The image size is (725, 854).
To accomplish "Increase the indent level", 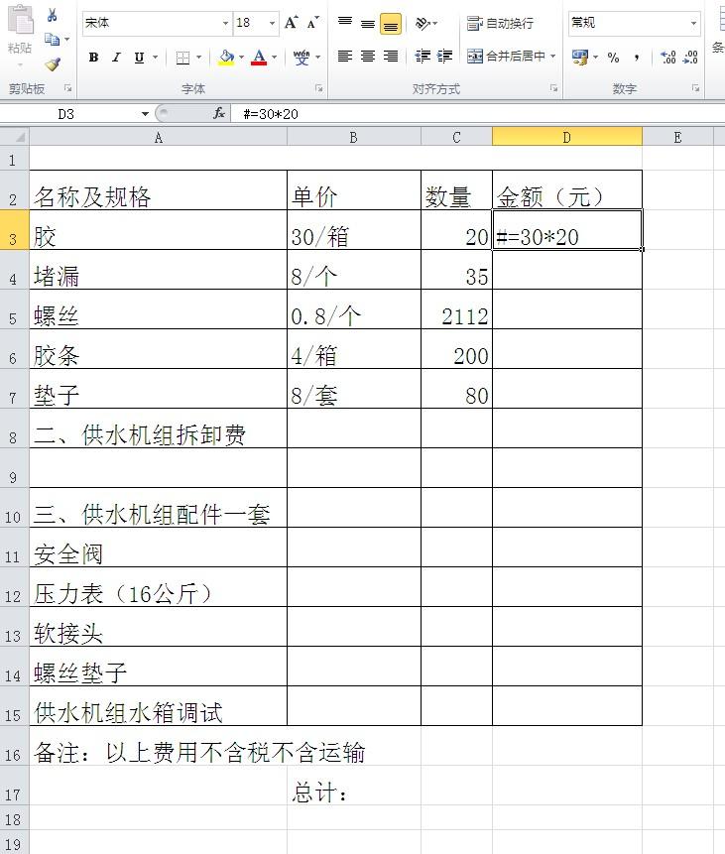I will pos(445,57).
